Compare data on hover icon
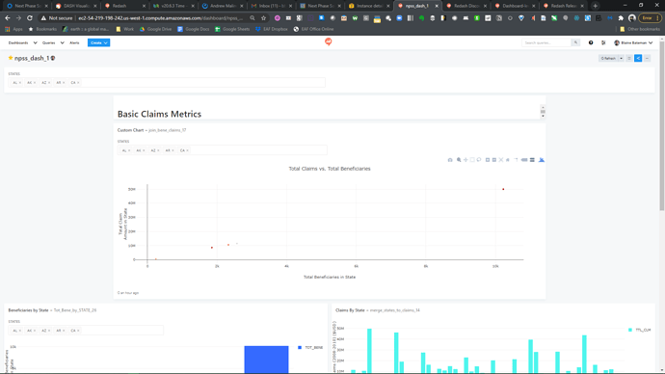Screen dimensions: 665x374 pos(532,160)
